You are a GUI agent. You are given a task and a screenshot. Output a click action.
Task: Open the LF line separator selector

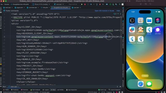point(99,92)
